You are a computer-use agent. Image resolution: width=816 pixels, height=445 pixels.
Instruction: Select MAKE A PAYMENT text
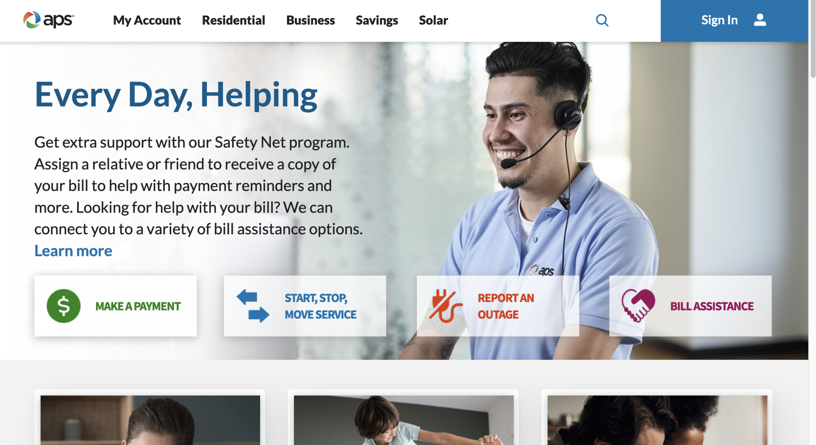tap(138, 306)
